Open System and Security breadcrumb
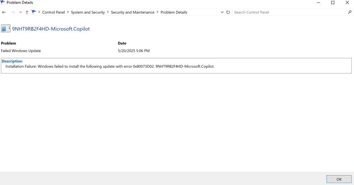 (x=88, y=12)
